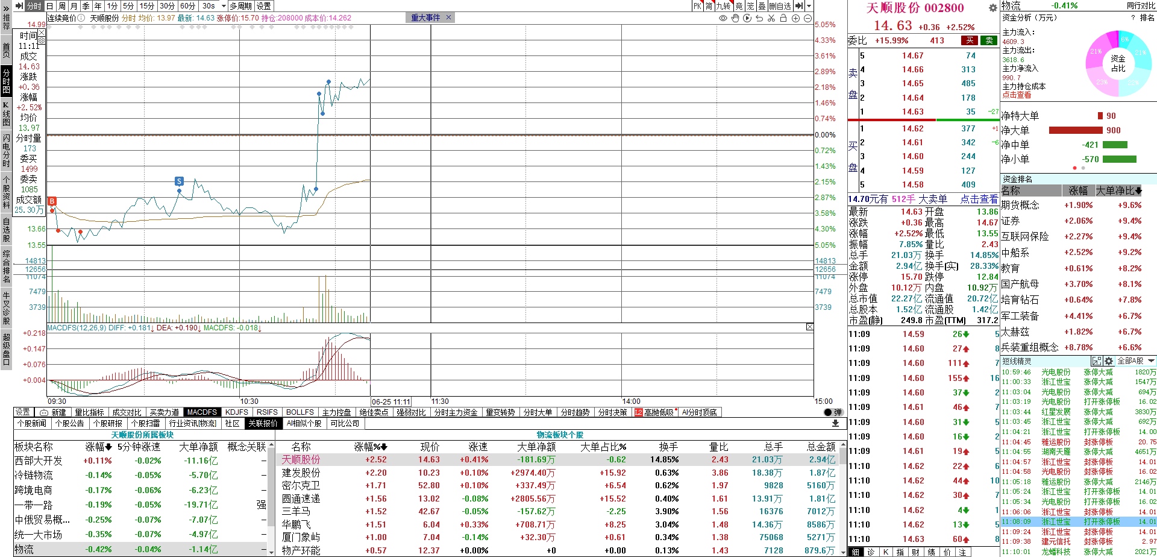Select first page dot under 净小单
Image resolution: width=1157 pixels, height=557 pixels.
tap(1074, 168)
